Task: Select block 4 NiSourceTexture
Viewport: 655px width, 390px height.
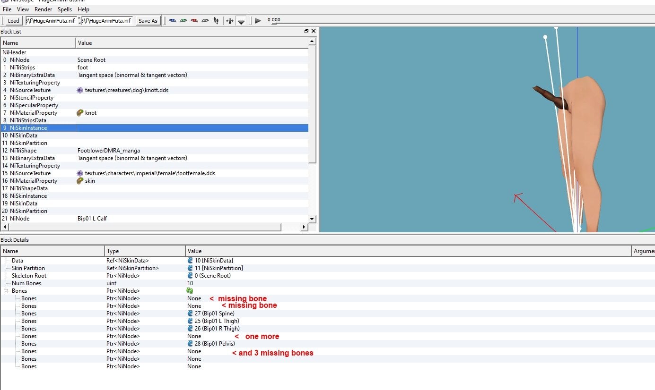Action: pos(154,90)
